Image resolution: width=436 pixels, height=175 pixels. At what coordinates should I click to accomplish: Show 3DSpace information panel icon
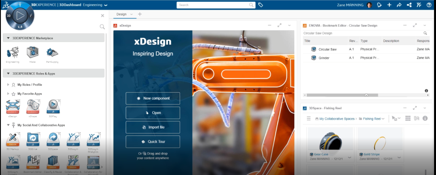[425, 118]
